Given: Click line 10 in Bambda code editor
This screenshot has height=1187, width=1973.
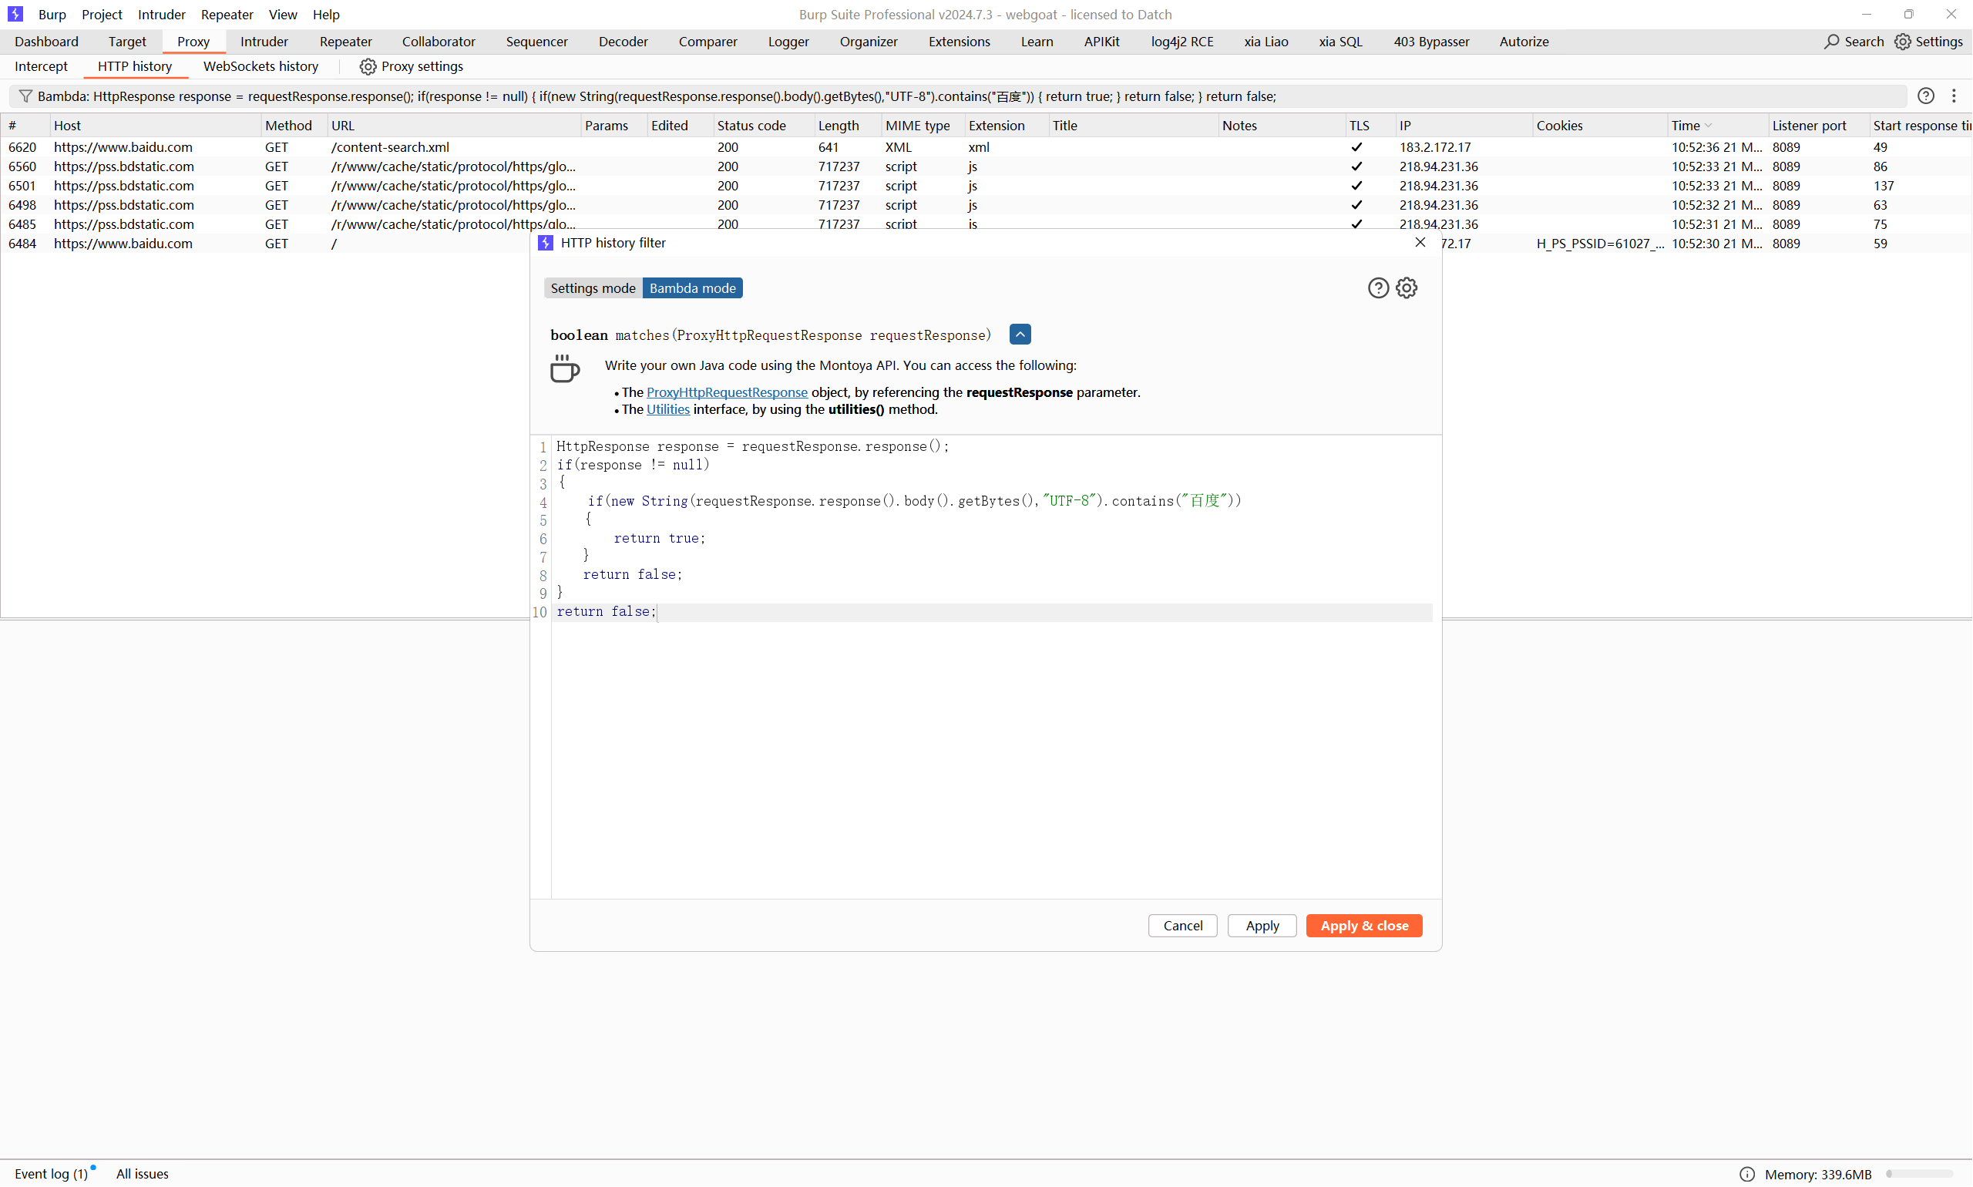Looking at the screenshot, I should (x=992, y=612).
